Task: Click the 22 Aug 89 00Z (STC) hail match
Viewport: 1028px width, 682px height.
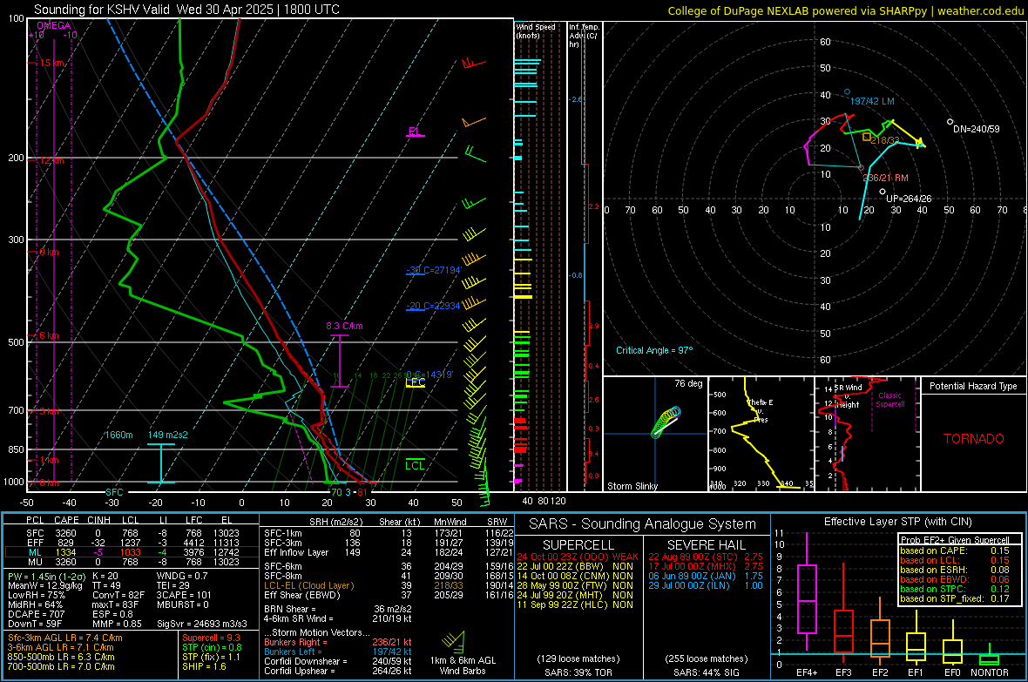Action: point(706,557)
